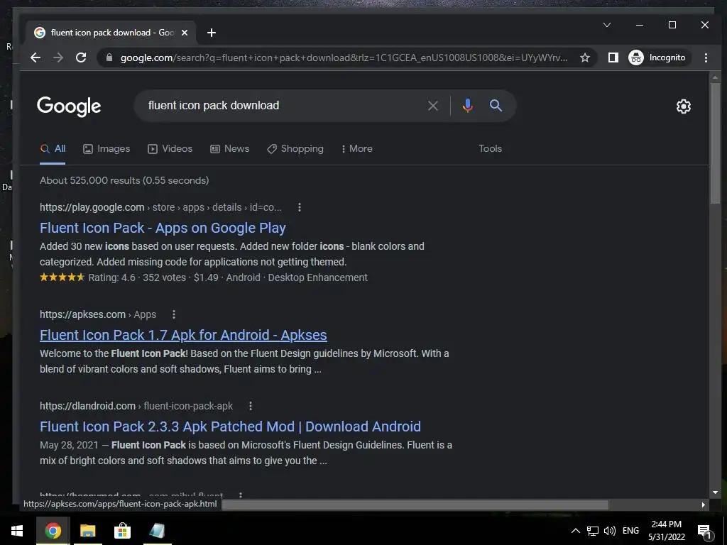Click the scroll up arrow
Image resolution: width=727 pixels, height=545 pixels.
(715, 77)
